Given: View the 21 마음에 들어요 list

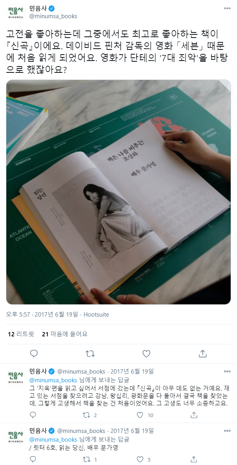Looking at the screenshot, I should pos(65,334).
